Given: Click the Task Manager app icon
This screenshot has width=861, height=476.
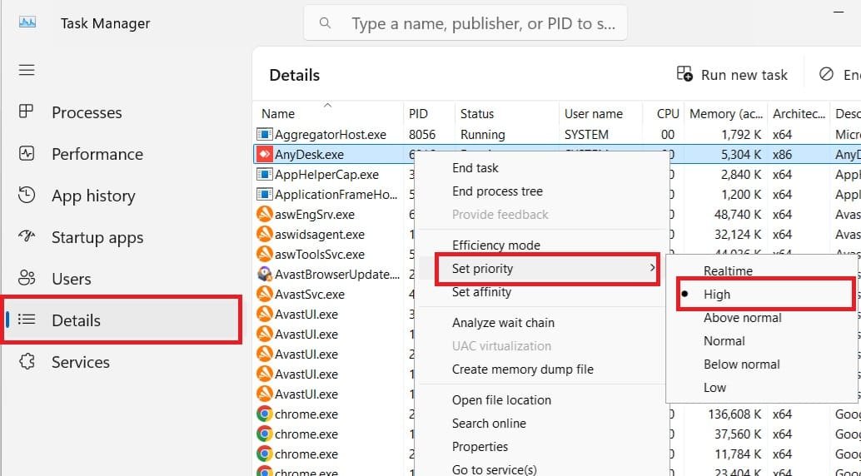Looking at the screenshot, I should tap(27, 22).
